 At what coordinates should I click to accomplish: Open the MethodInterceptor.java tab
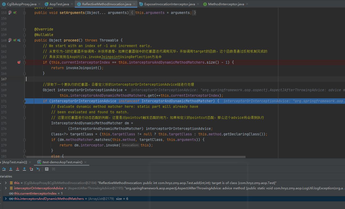226,4
